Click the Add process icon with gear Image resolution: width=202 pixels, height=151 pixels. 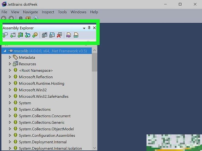coord(35,35)
